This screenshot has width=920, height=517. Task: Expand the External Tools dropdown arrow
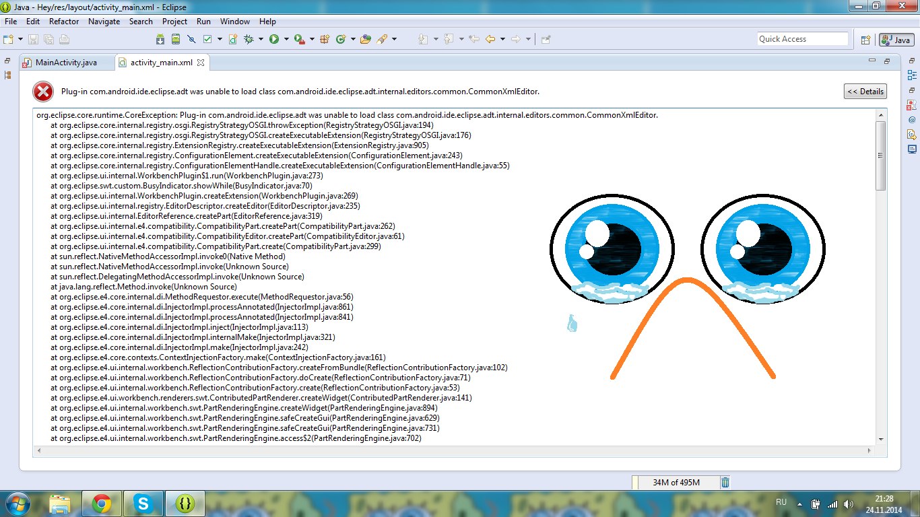pyautogui.click(x=311, y=39)
